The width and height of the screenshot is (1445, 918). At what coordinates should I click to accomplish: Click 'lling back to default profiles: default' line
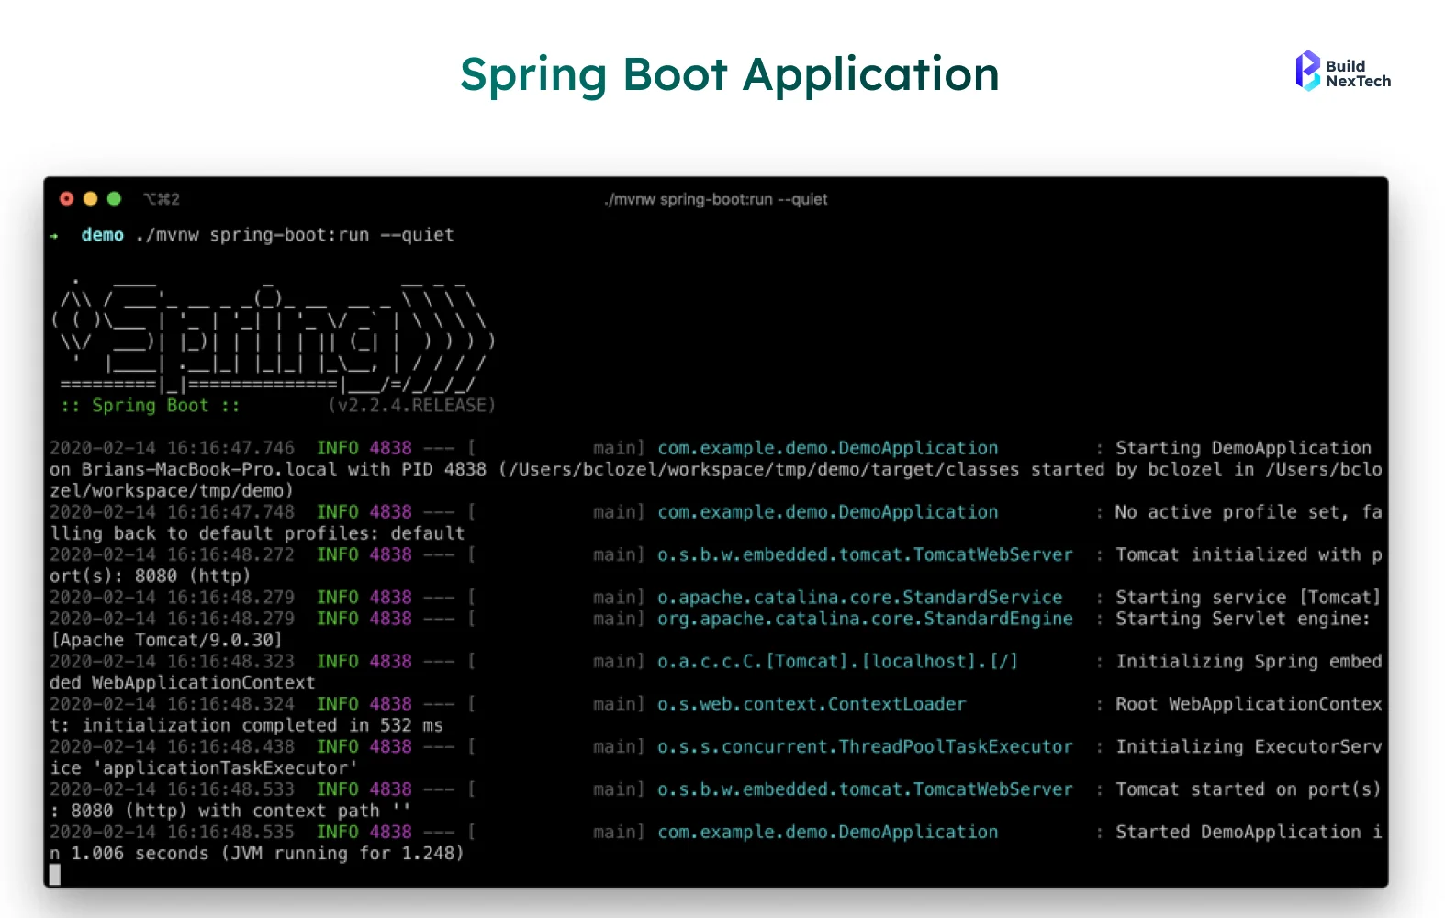(x=258, y=533)
